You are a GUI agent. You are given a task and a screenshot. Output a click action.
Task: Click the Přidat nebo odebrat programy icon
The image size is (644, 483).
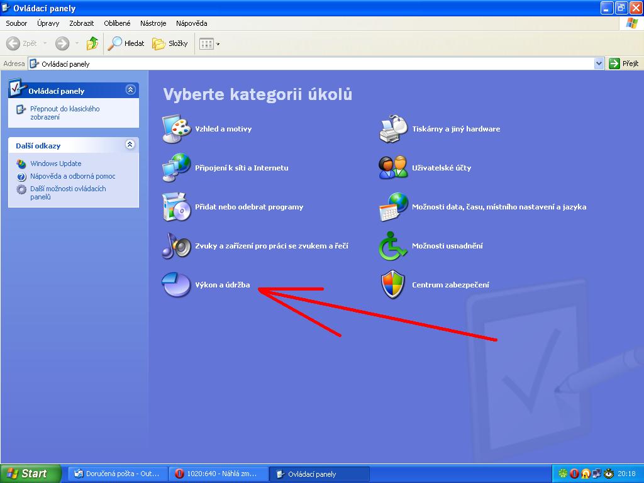[x=177, y=206]
